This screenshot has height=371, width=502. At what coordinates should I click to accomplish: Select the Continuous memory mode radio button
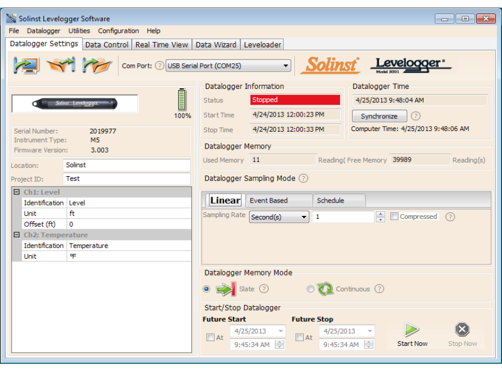pos(310,289)
